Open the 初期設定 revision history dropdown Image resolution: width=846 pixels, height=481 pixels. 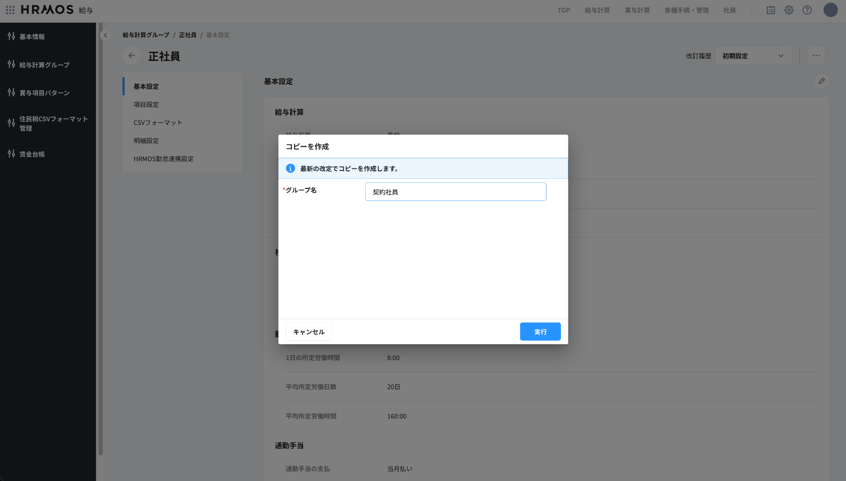pyautogui.click(x=753, y=56)
